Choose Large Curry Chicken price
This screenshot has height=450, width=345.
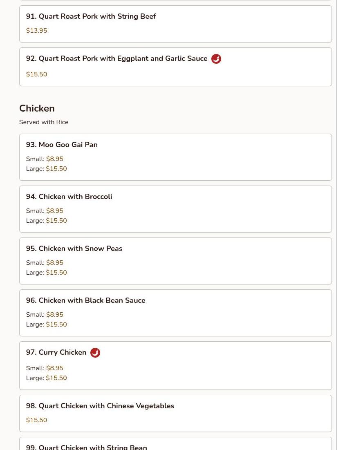[56, 378]
